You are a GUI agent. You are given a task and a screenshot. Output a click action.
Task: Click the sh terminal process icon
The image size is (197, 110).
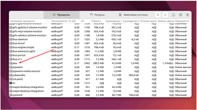click(11, 83)
